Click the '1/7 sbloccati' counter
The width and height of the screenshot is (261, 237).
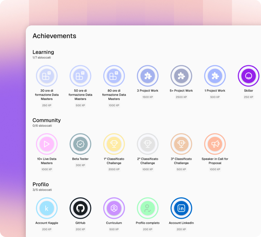click(42, 58)
